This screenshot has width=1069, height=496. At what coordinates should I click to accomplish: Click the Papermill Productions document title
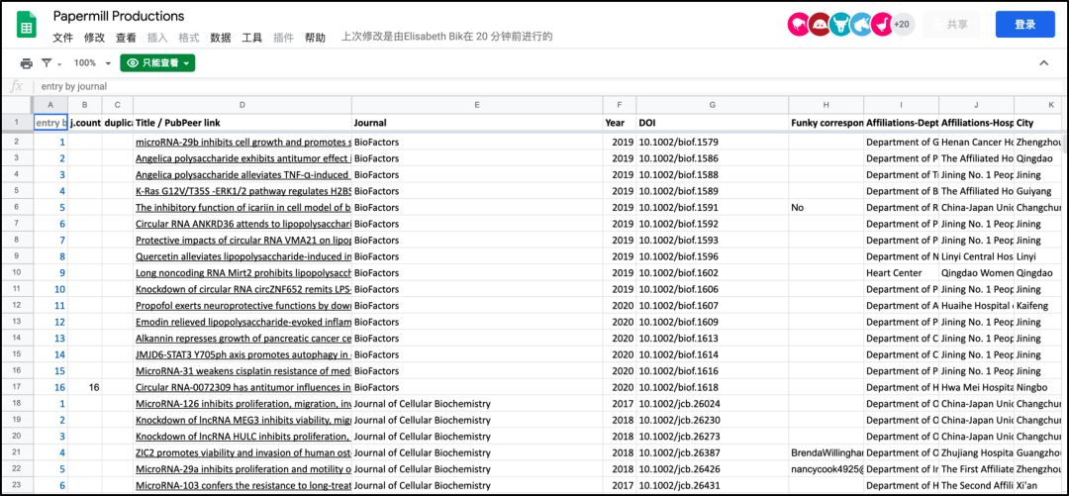(119, 16)
